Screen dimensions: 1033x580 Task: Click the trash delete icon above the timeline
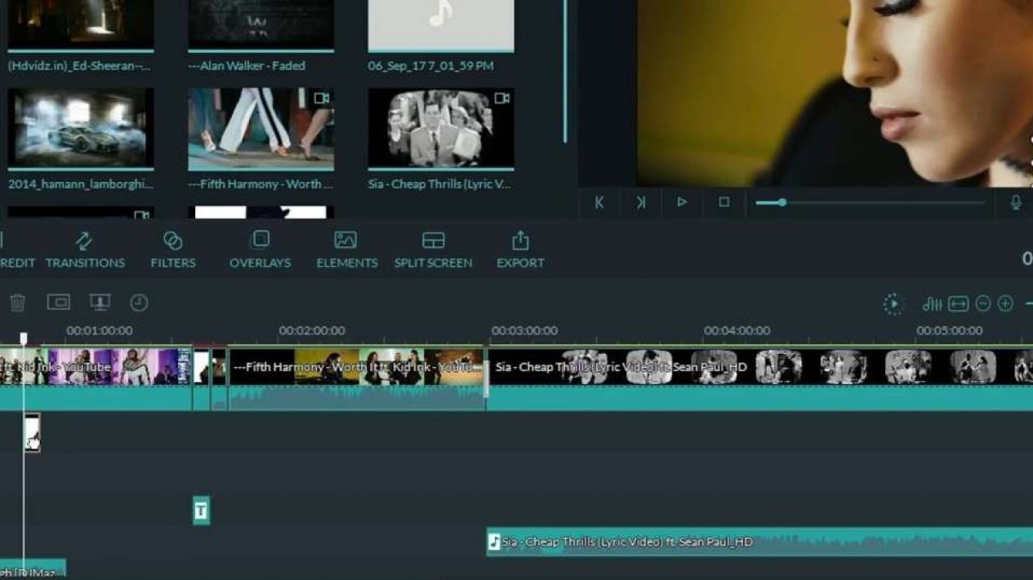pyautogui.click(x=17, y=303)
